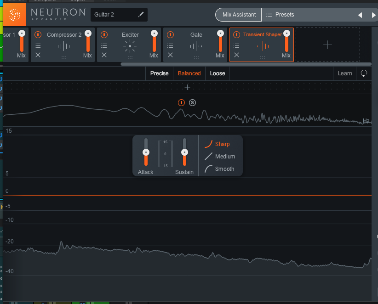Click the module chain horizontal scrollbar

click(246, 64)
